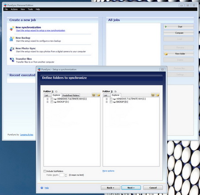
Task: Expand the WINDOWS 7 drive in Folder 2
Action: click(107, 99)
